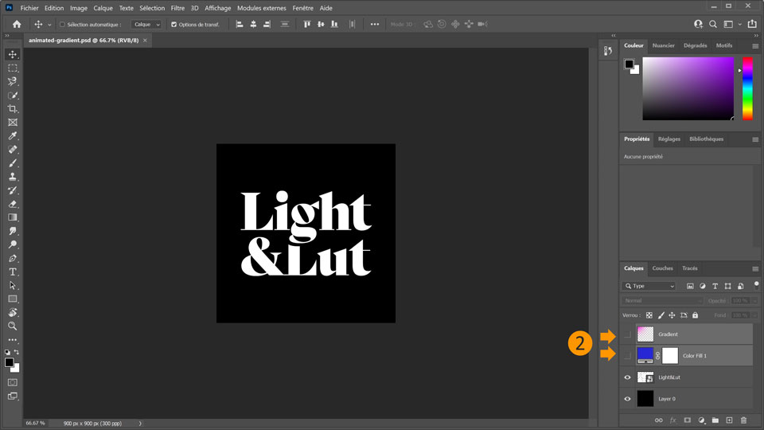
Task: Disable Sélection automatique checkbox
Action: click(x=63, y=25)
